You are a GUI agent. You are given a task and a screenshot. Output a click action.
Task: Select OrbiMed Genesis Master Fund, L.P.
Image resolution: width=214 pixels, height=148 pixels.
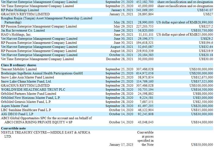click(x=26, y=102)
